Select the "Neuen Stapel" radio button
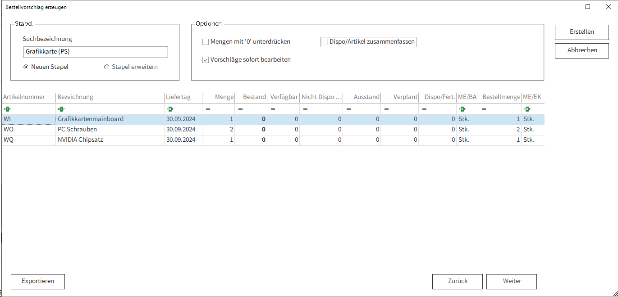 click(x=26, y=67)
